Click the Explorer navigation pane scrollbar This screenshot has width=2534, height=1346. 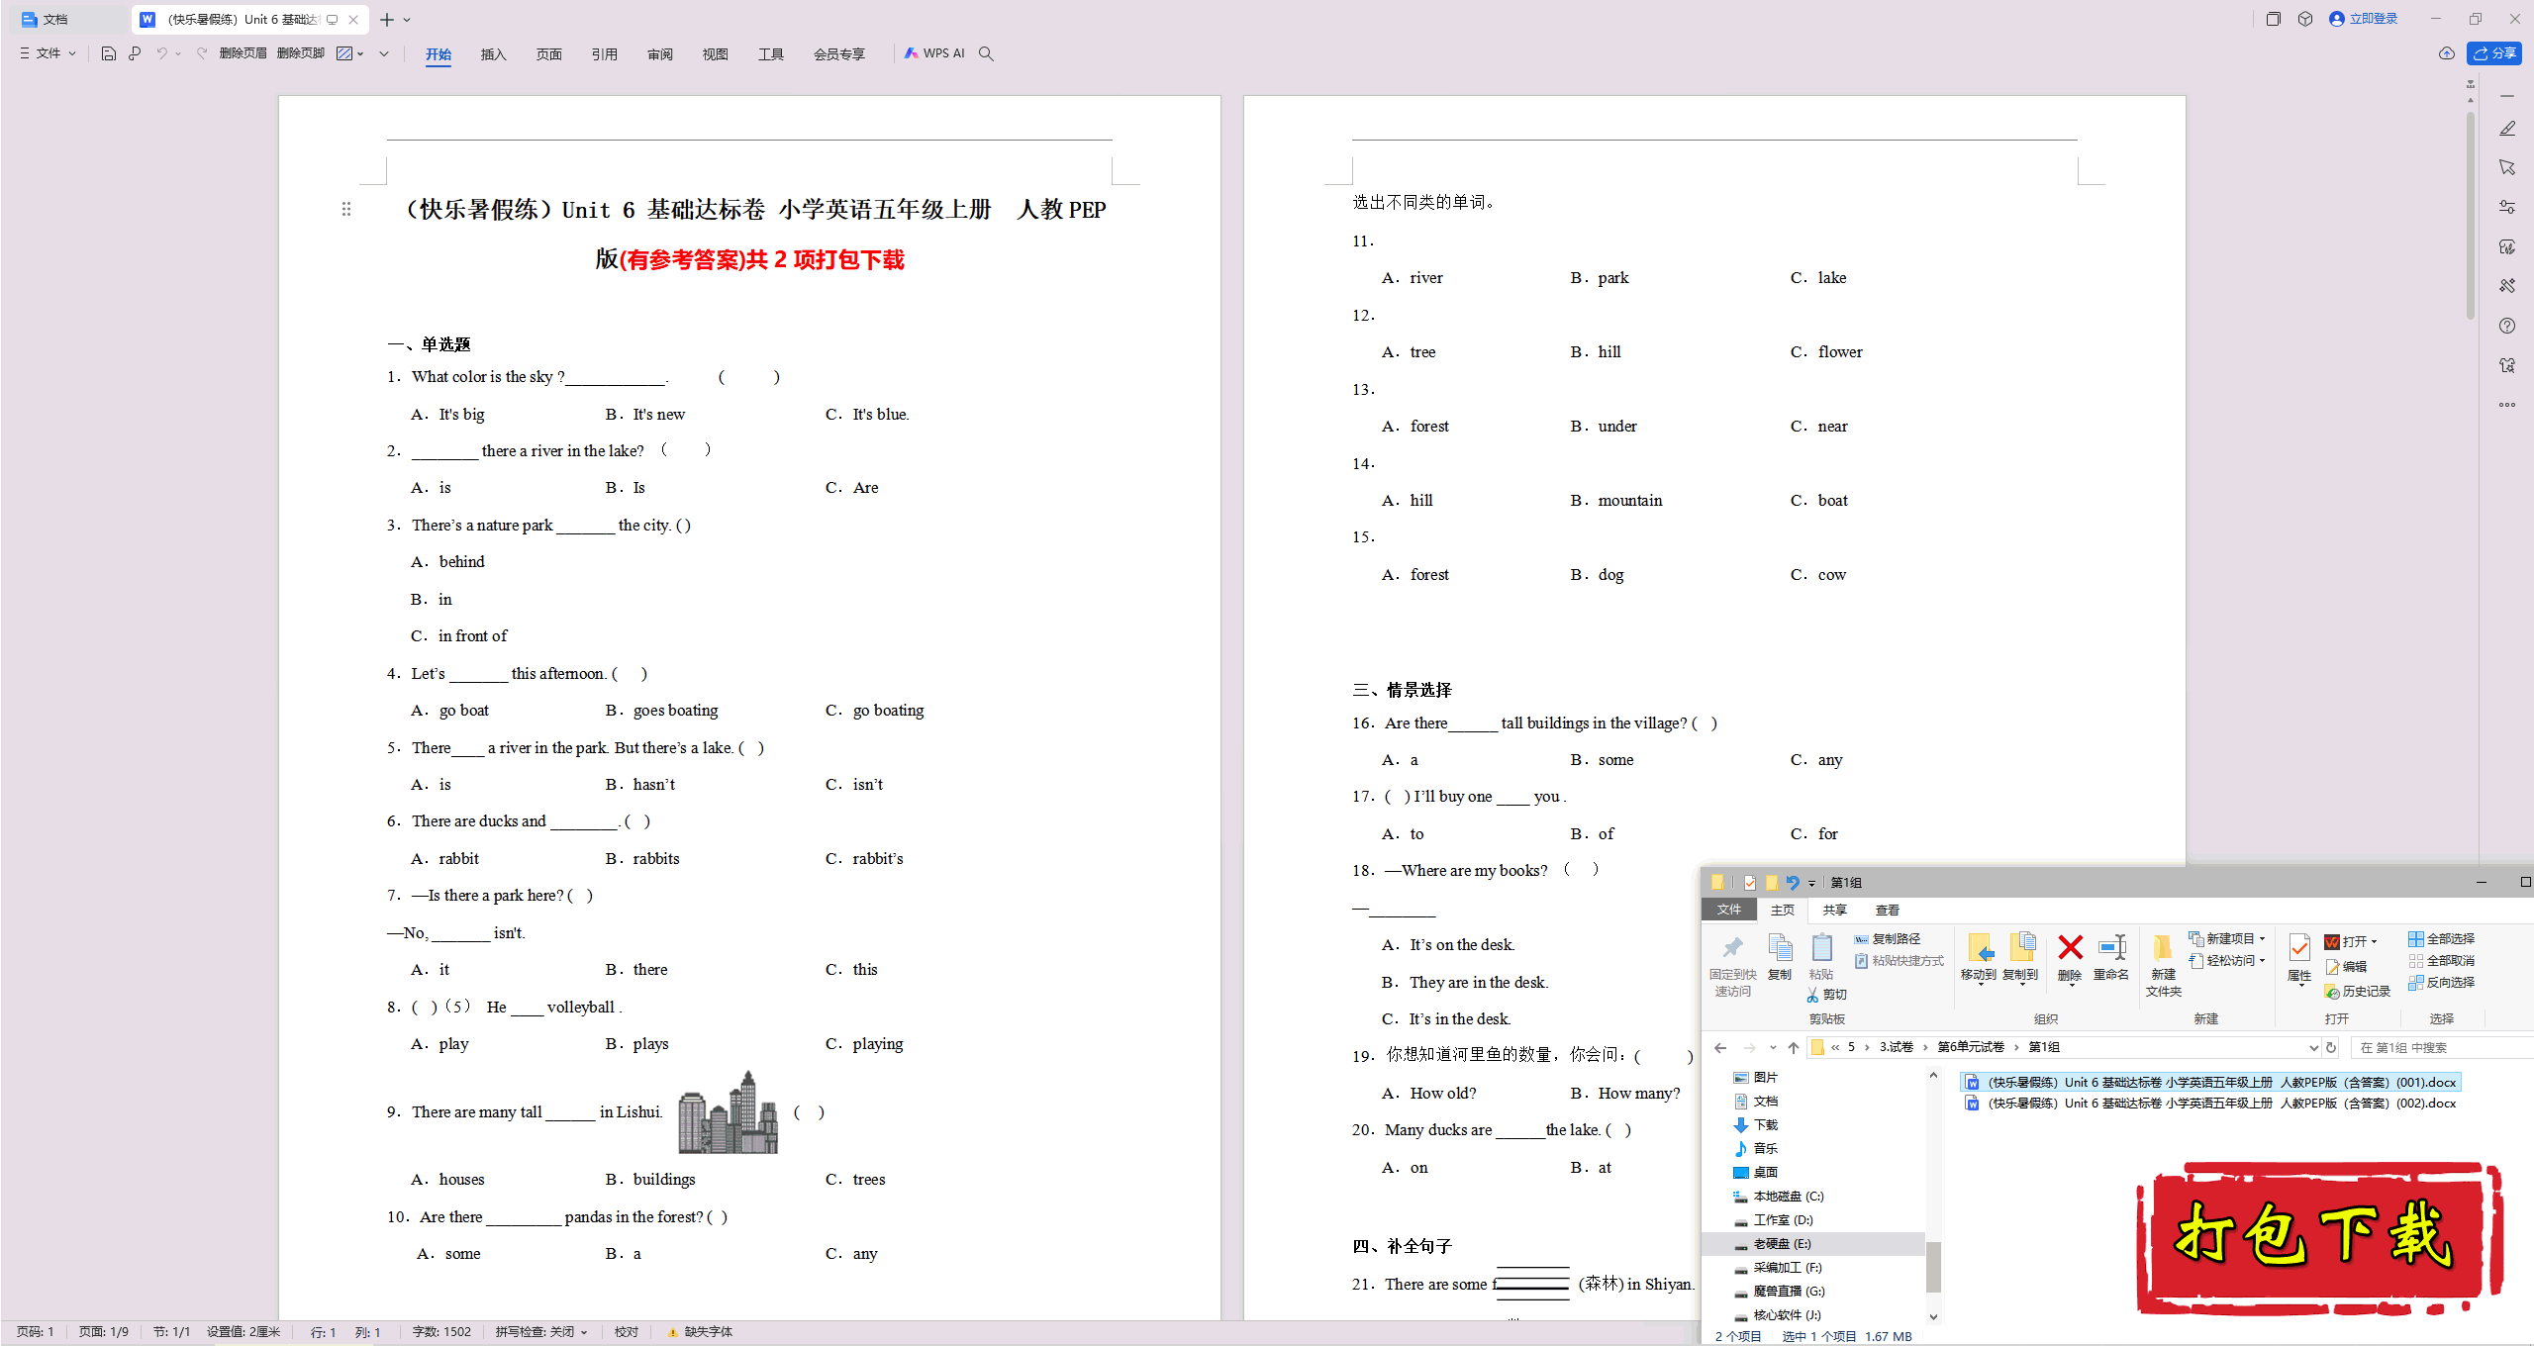1933,1267
